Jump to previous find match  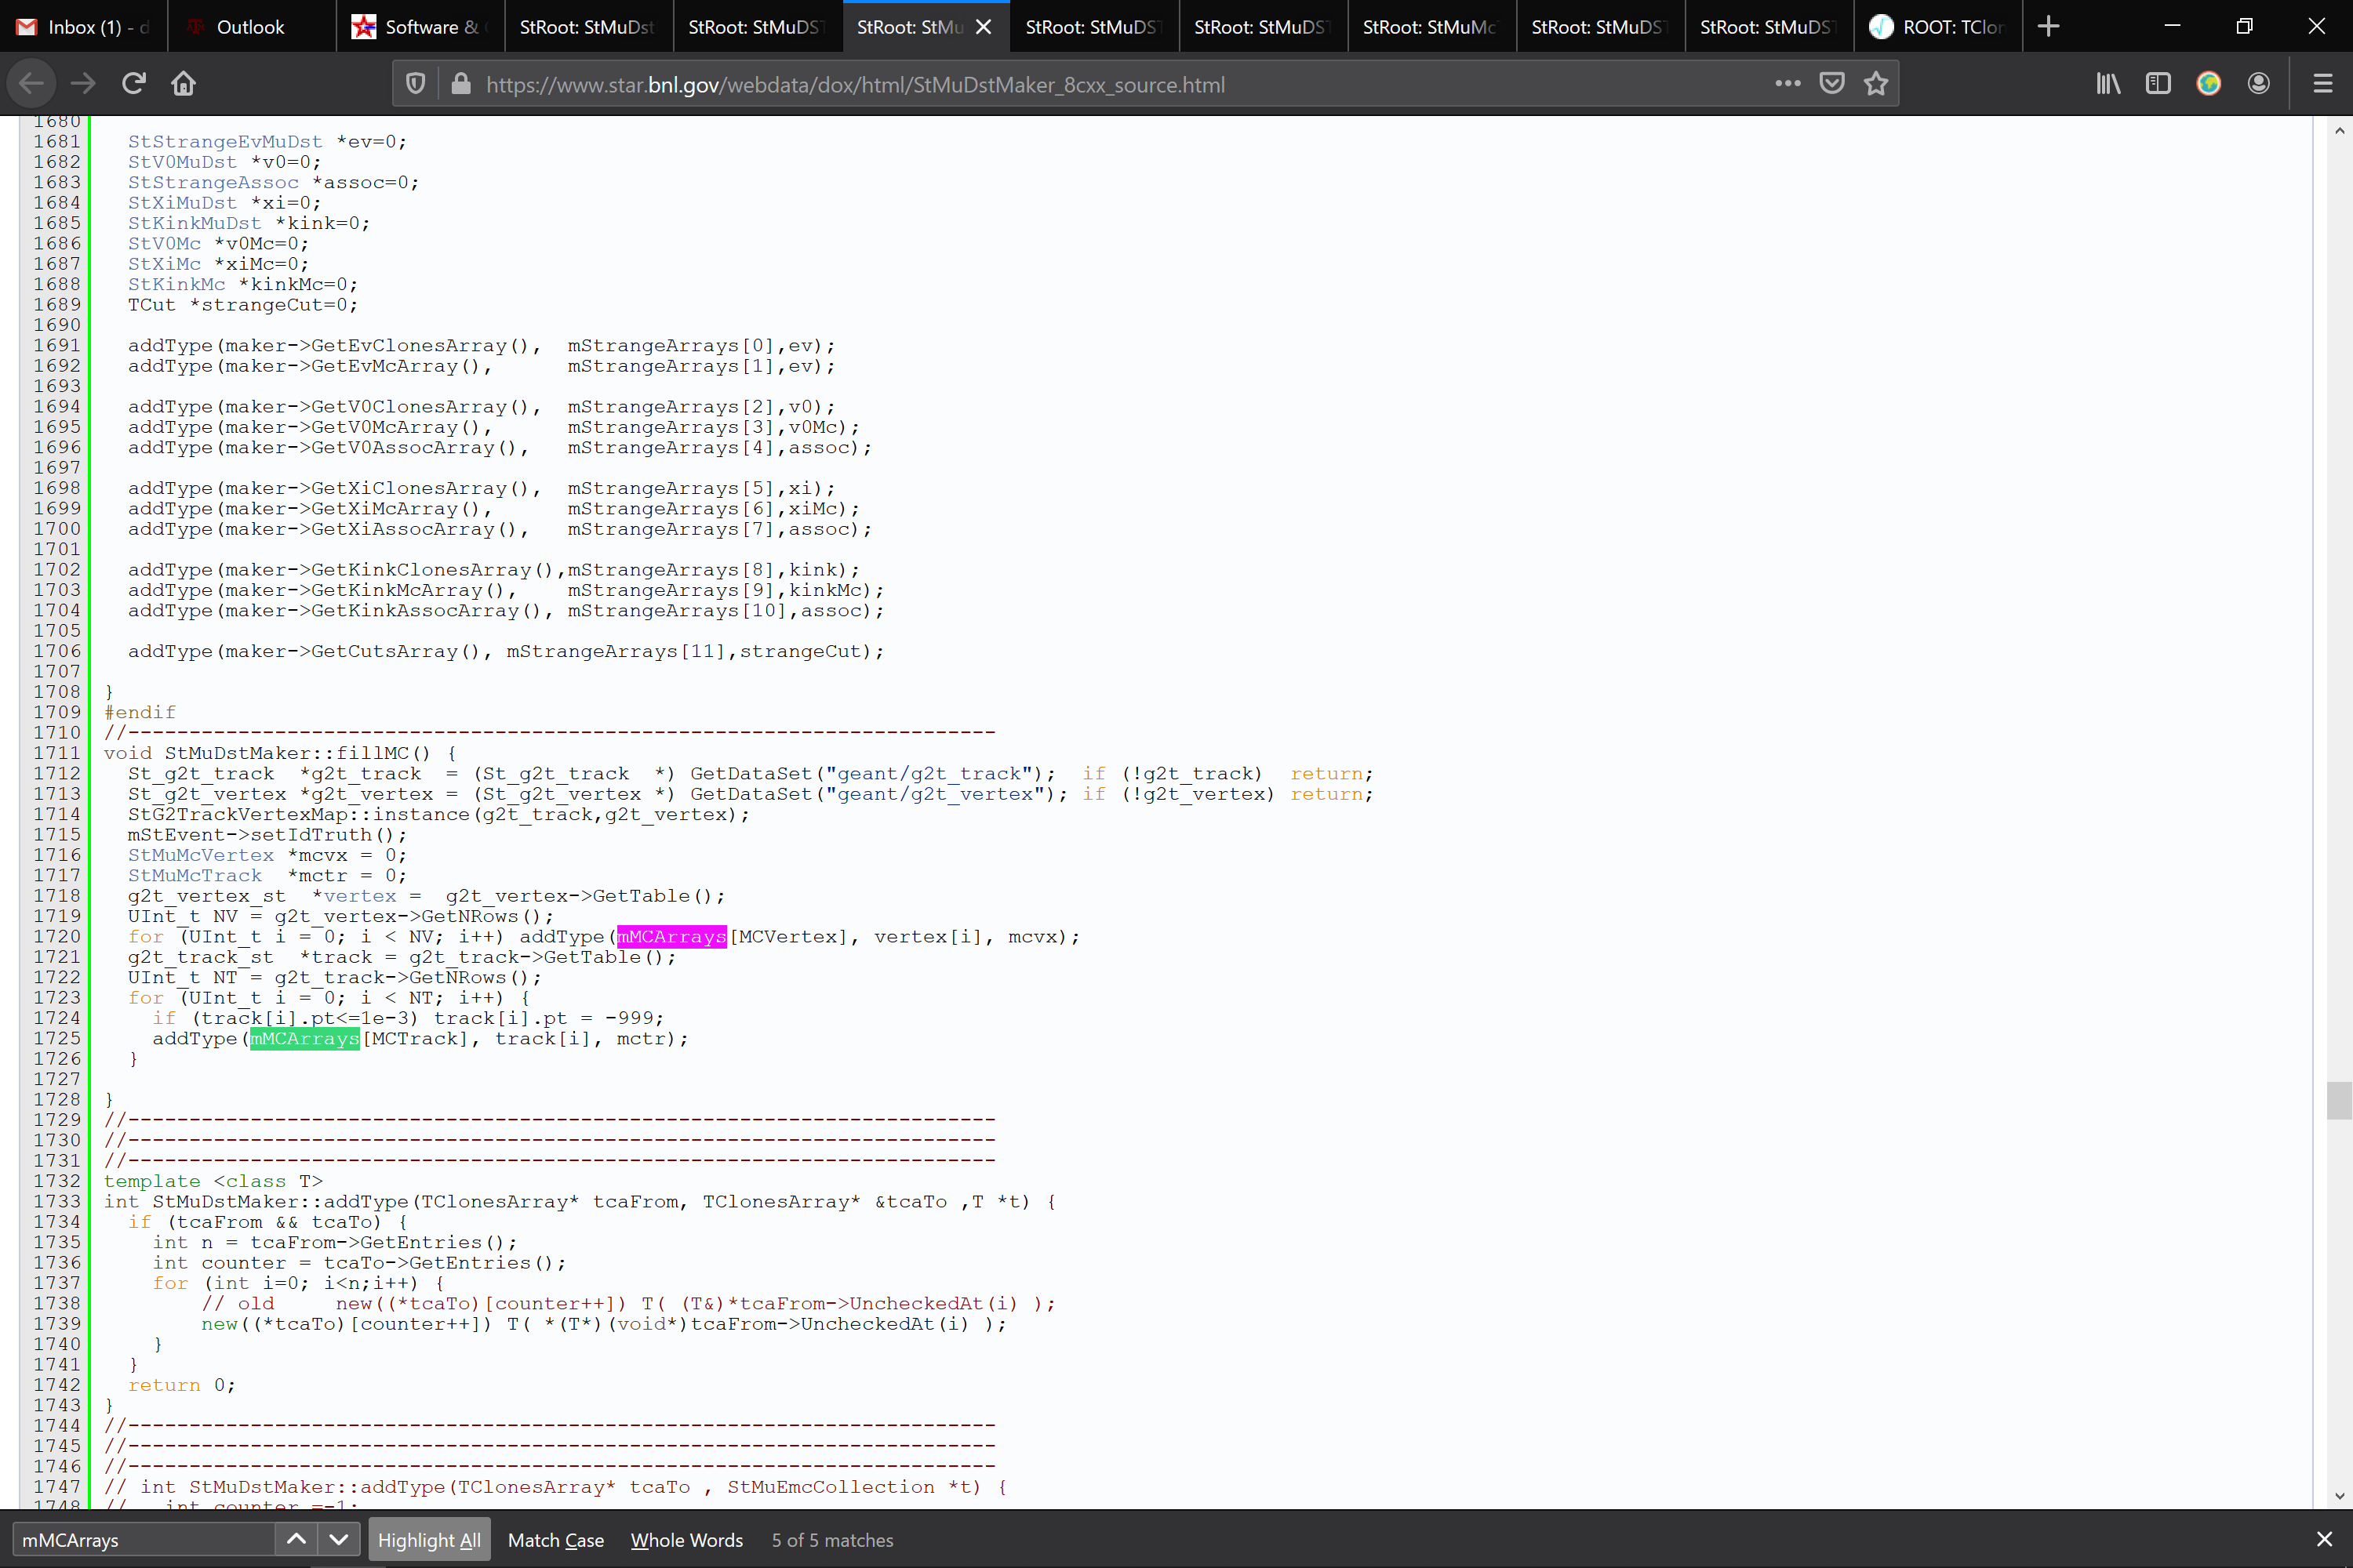click(296, 1539)
